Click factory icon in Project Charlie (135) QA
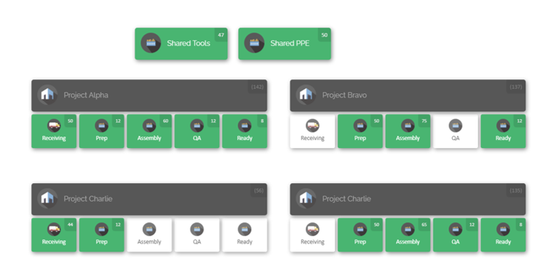 [x=455, y=229]
